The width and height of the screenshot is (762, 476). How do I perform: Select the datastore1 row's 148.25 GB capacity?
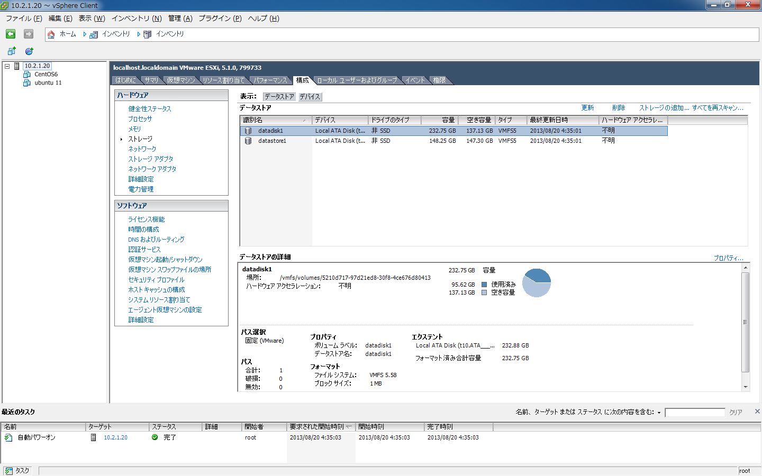point(442,141)
